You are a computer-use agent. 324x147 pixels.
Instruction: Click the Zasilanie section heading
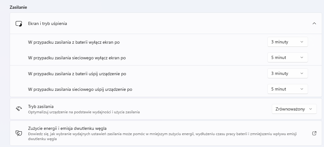[18, 7]
